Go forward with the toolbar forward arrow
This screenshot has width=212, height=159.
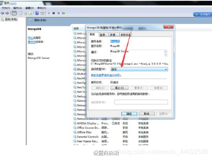[x=7, y=13]
